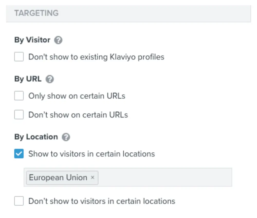Check the Don't show on certain URLs box
The width and height of the screenshot is (257, 218).
(19, 115)
